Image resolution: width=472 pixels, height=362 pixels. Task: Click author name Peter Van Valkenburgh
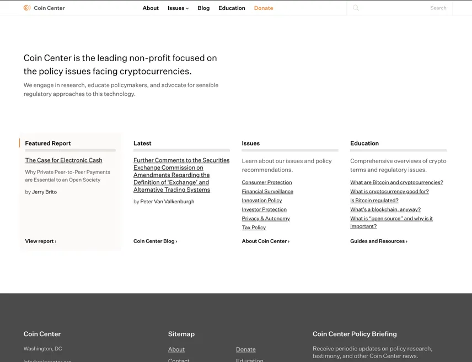pos(168,202)
